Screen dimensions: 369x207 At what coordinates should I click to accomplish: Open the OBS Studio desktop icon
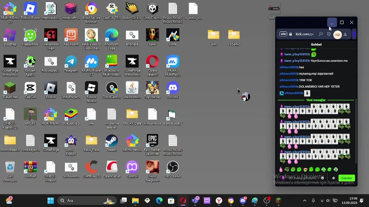point(173,170)
